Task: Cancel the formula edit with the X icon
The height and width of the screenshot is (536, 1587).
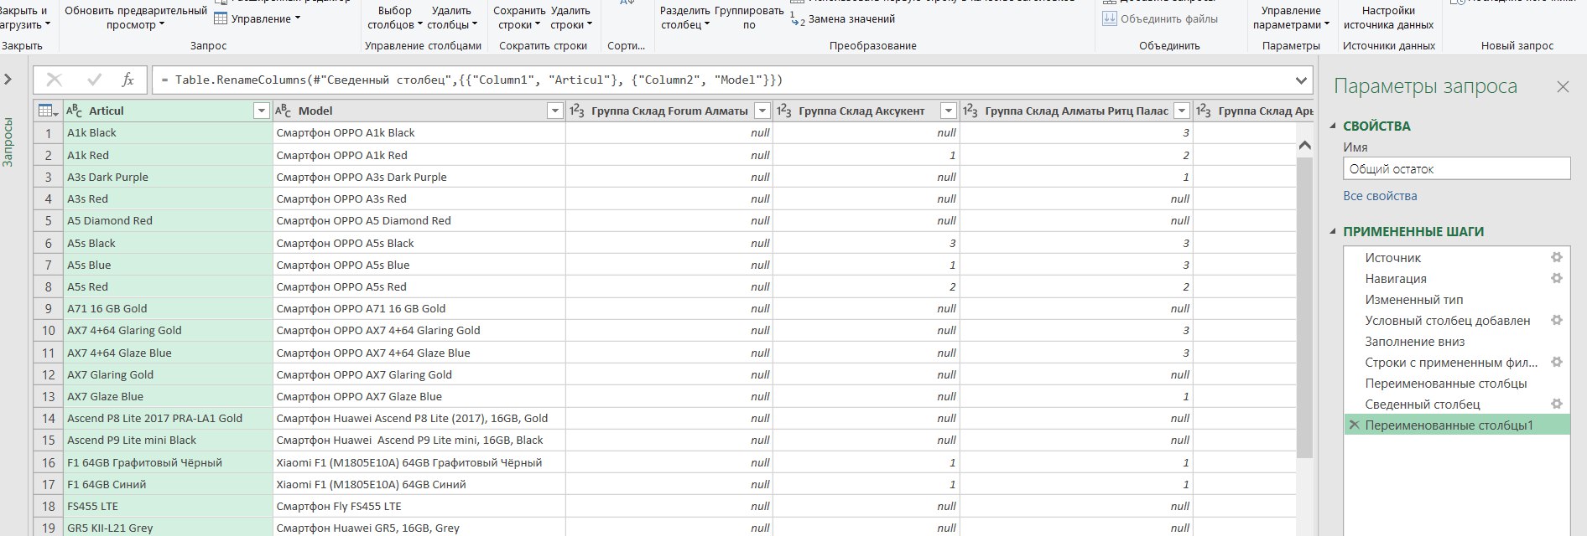Action: pos(55,80)
